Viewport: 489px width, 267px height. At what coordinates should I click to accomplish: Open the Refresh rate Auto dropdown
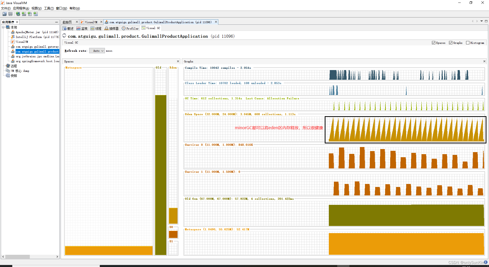click(97, 51)
